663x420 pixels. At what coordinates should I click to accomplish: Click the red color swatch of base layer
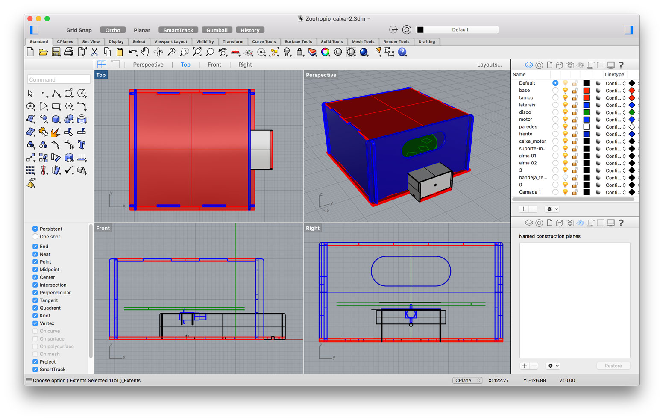587,91
